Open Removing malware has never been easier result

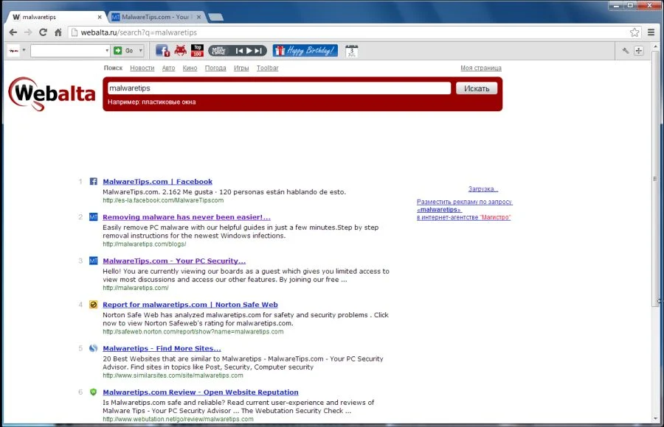[187, 217]
